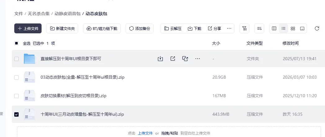Click 拖拽/粘贴 text in drop zone
This screenshot has height=137, width=325.
[x=170, y=133]
